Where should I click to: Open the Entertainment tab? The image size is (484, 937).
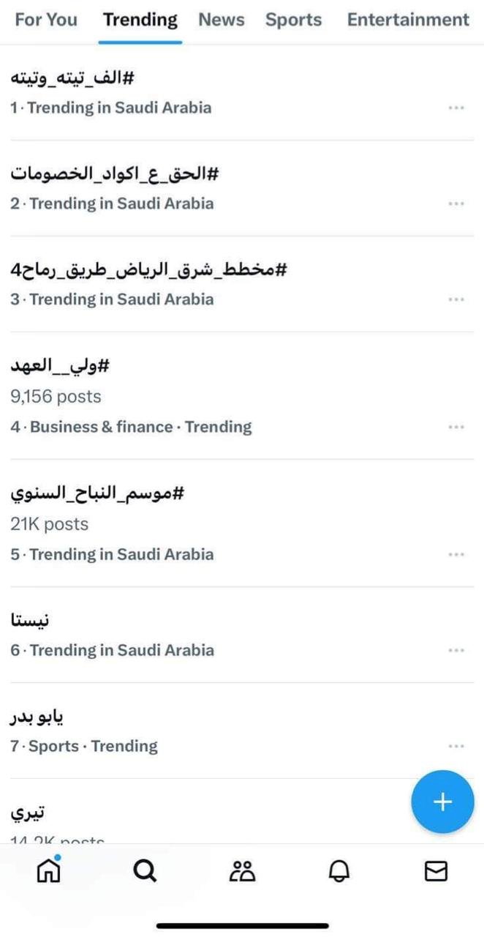[408, 20]
